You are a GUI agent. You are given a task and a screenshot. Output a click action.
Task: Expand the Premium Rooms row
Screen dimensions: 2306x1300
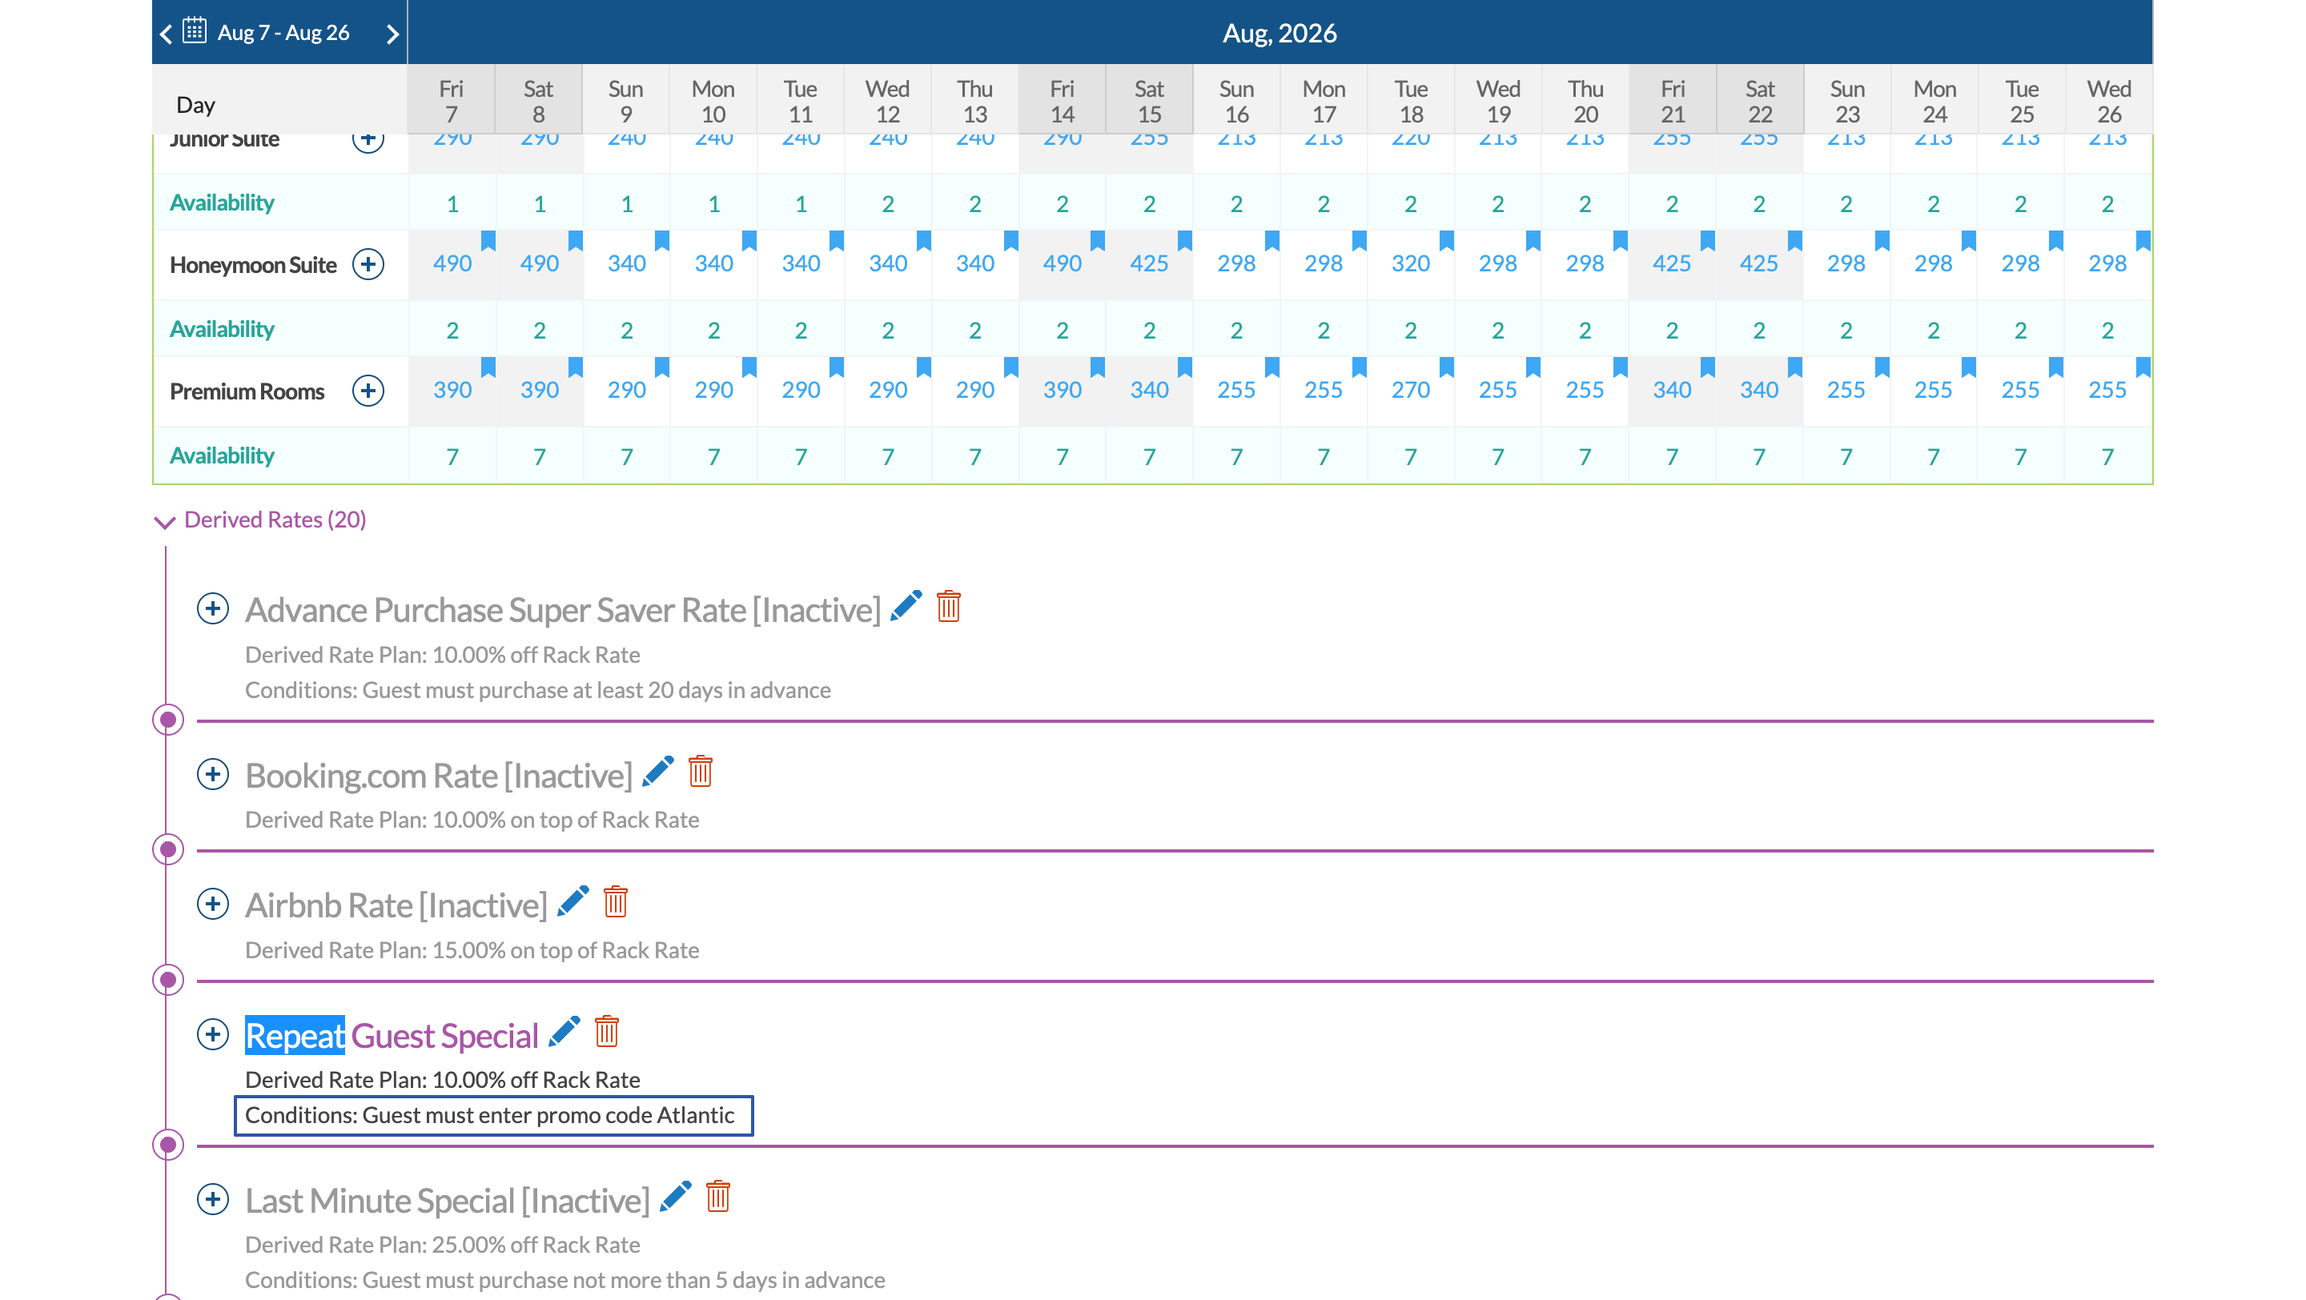tap(368, 390)
